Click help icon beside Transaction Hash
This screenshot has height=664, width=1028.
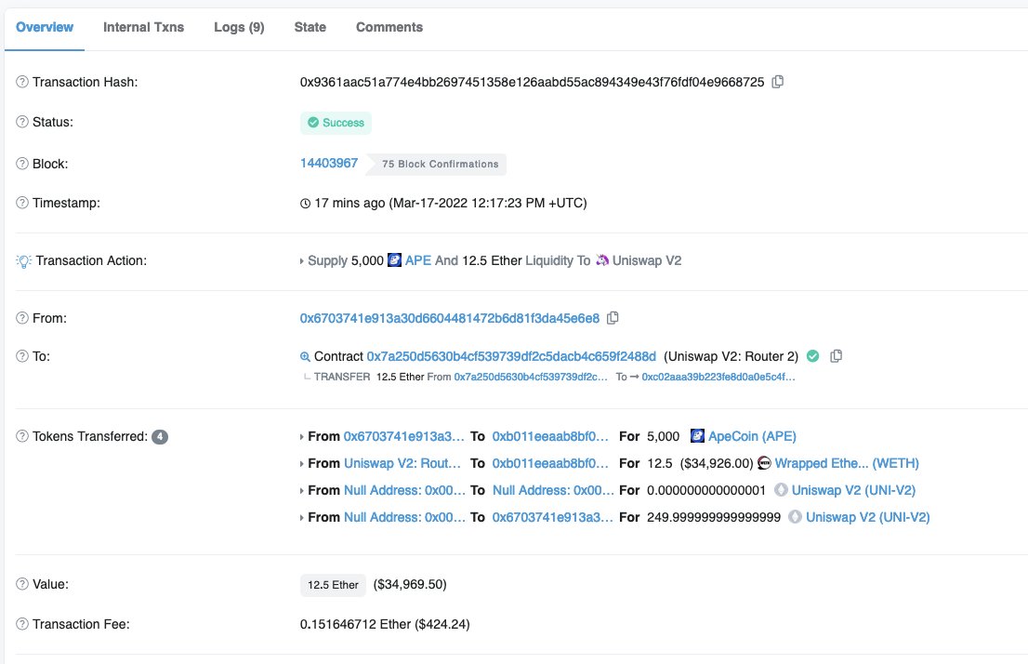coord(22,82)
